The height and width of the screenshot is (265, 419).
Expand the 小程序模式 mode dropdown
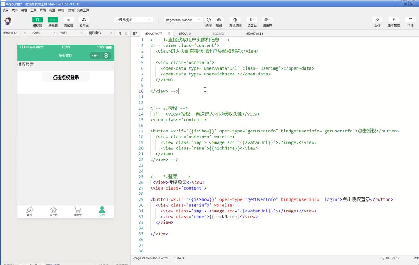tap(133, 20)
